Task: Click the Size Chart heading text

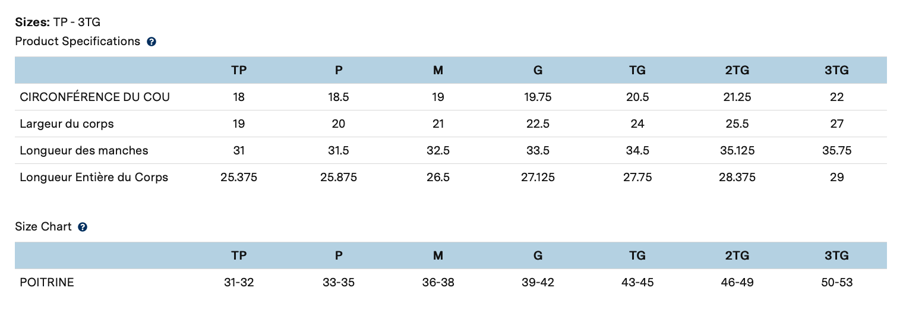Action: coord(43,226)
